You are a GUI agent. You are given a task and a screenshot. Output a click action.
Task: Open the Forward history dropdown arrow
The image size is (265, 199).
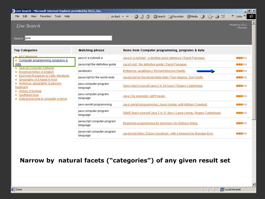point(132,17)
